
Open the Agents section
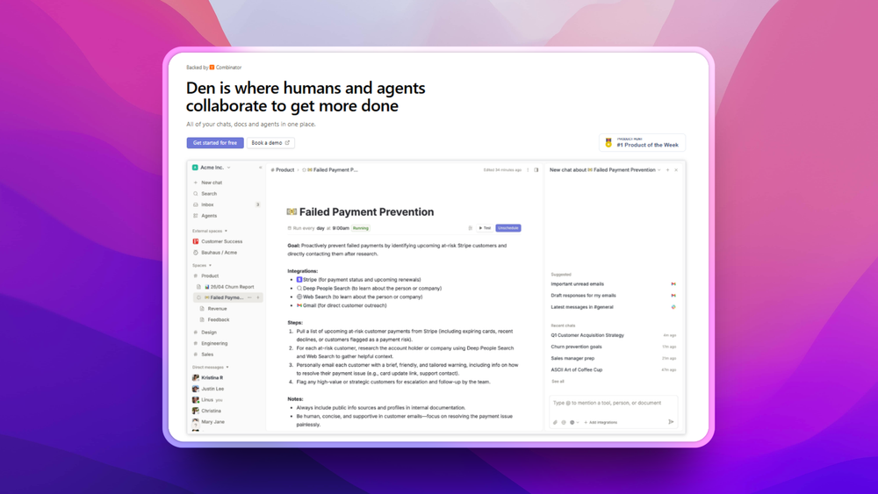[x=205, y=215]
